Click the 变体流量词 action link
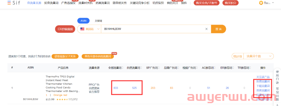This screenshot has width=281, height=106. tap(263, 90)
